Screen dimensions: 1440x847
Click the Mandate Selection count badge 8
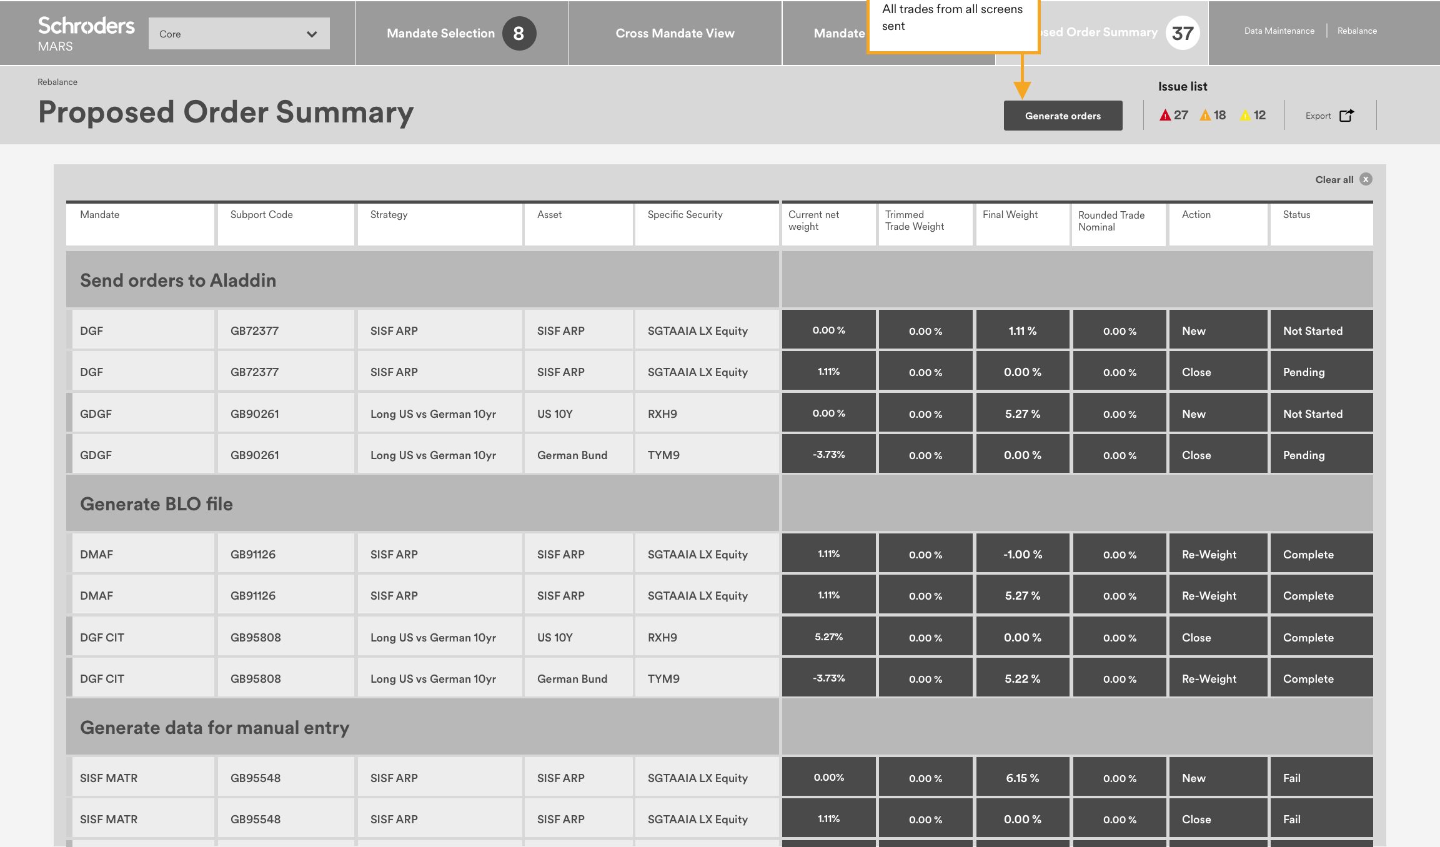coord(519,34)
